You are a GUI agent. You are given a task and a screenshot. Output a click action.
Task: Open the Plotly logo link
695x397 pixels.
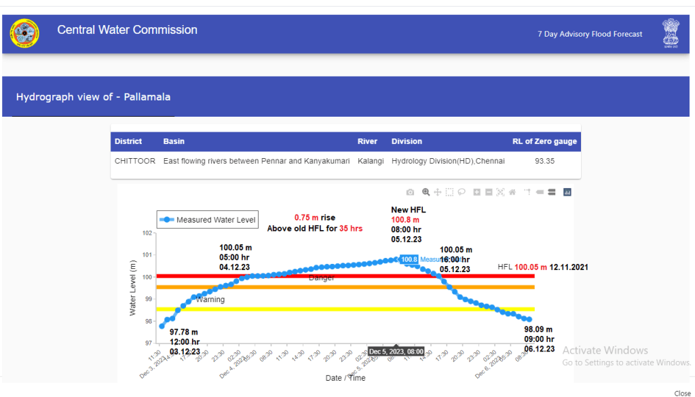click(x=567, y=192)
